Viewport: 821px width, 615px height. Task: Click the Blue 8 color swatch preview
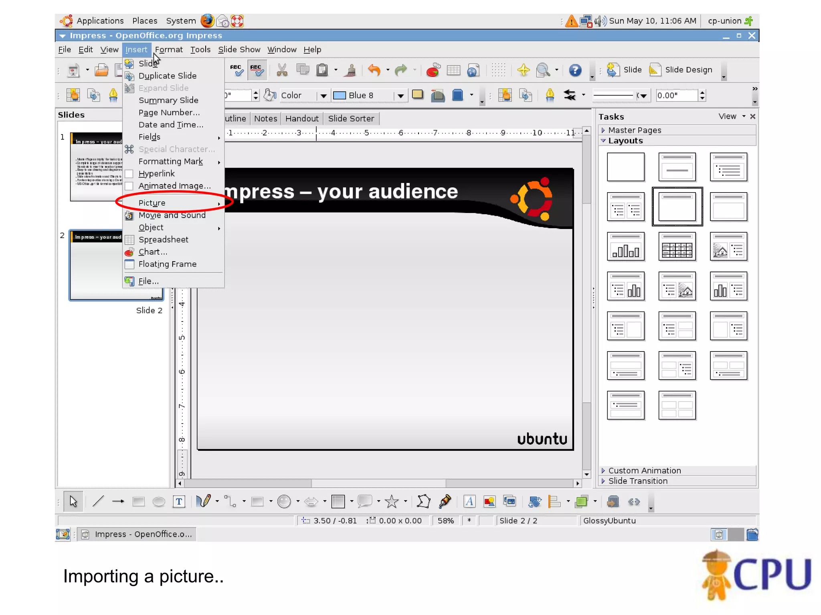coord(339,95)
